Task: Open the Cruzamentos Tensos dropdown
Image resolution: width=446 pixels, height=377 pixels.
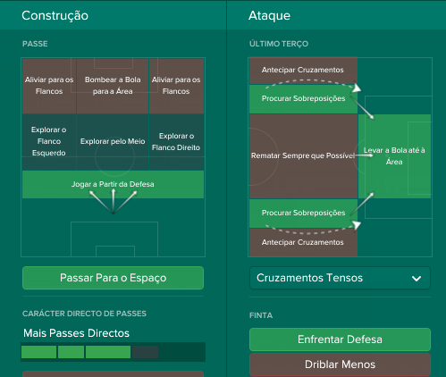Action: tap(340, 278)
